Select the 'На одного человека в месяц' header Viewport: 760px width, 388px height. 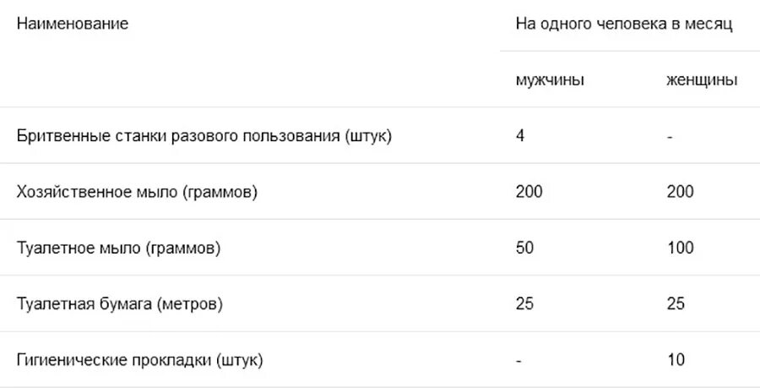[623, 24]
